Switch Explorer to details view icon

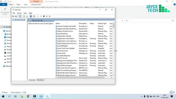[x=171, y=92]
